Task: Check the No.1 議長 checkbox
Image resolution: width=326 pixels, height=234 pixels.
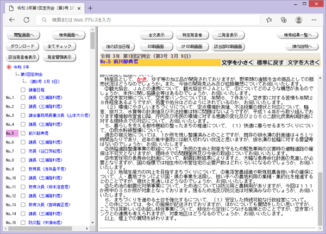Action: [23, 98]
